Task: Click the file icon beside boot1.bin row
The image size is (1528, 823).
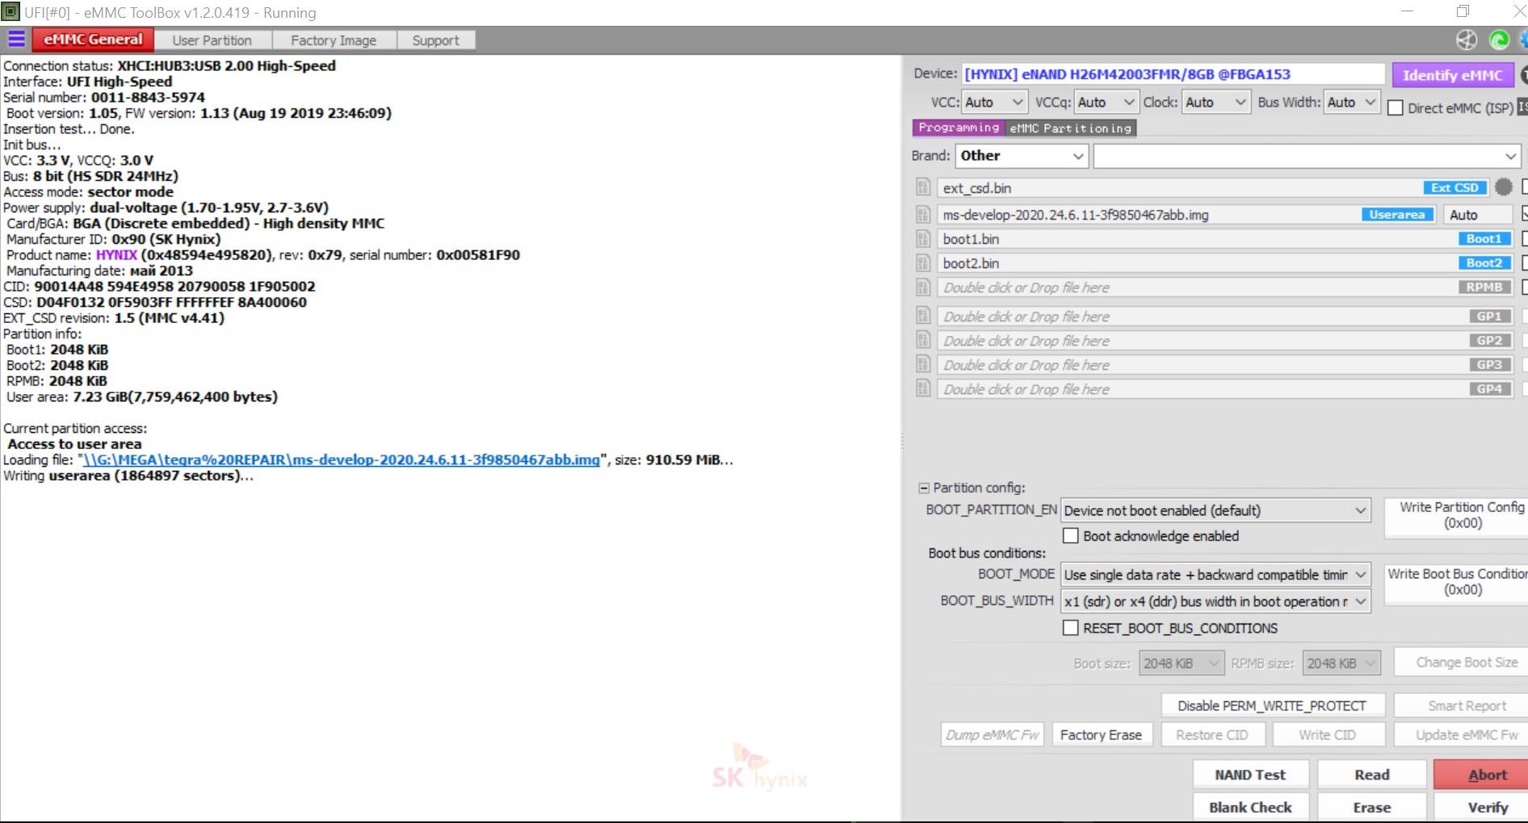Action: (923, 239)
